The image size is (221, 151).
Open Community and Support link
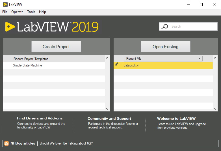(109, 119)
